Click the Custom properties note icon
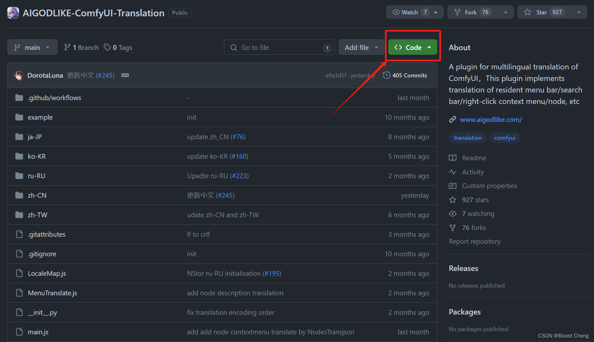 [x=453, y=186]
